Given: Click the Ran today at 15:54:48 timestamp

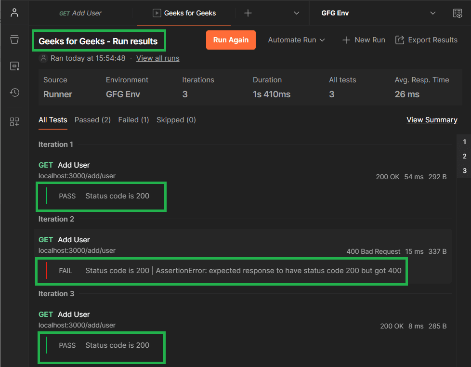Looking at the screenshot, I should 88,58.
